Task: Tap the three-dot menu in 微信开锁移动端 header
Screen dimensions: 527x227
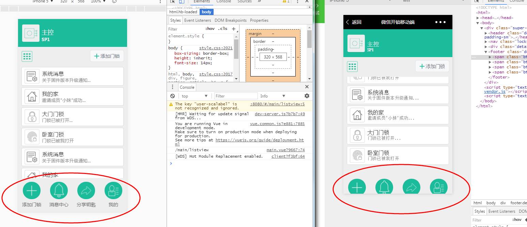Action: click(440, 22)
